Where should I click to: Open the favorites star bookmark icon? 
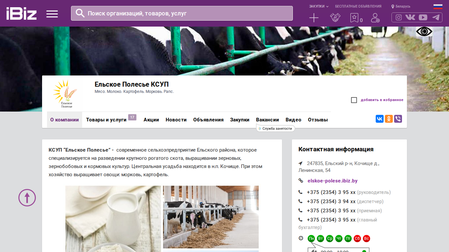pyautogui.click(x=354, y=18)
